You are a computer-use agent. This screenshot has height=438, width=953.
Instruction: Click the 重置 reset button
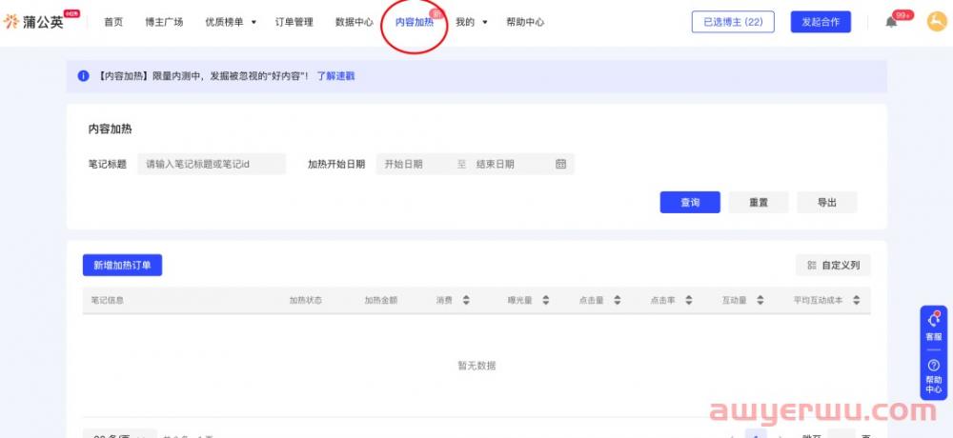759,202
